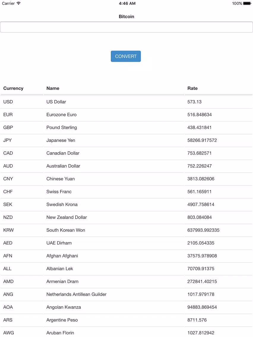253x337 pixels.
Task: Select the CHF currency code
Action: tap(8, 192)
